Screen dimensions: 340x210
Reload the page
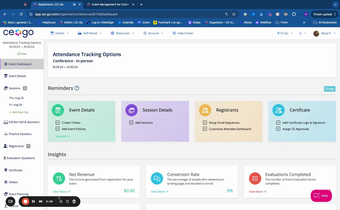point(21,14)
